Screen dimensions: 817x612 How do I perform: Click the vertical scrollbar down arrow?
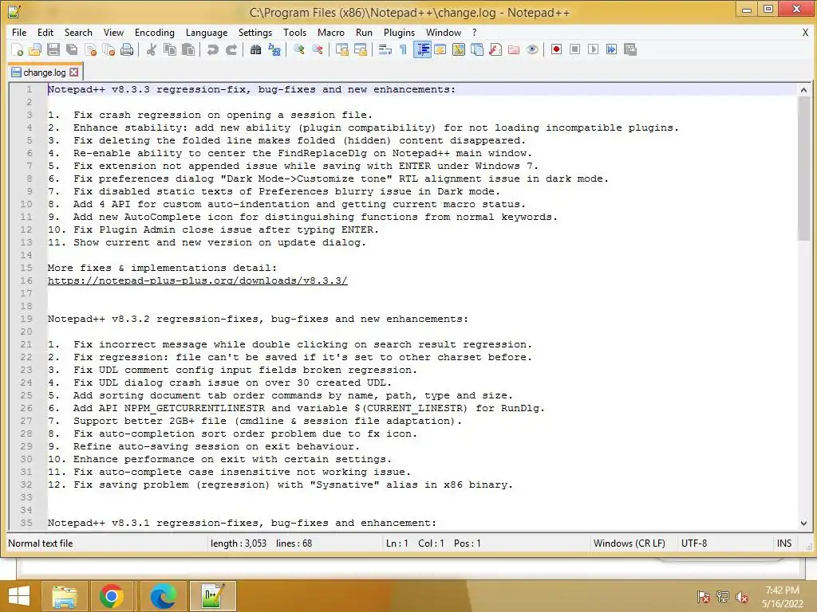pyautogui.click(x=803, y=523)
